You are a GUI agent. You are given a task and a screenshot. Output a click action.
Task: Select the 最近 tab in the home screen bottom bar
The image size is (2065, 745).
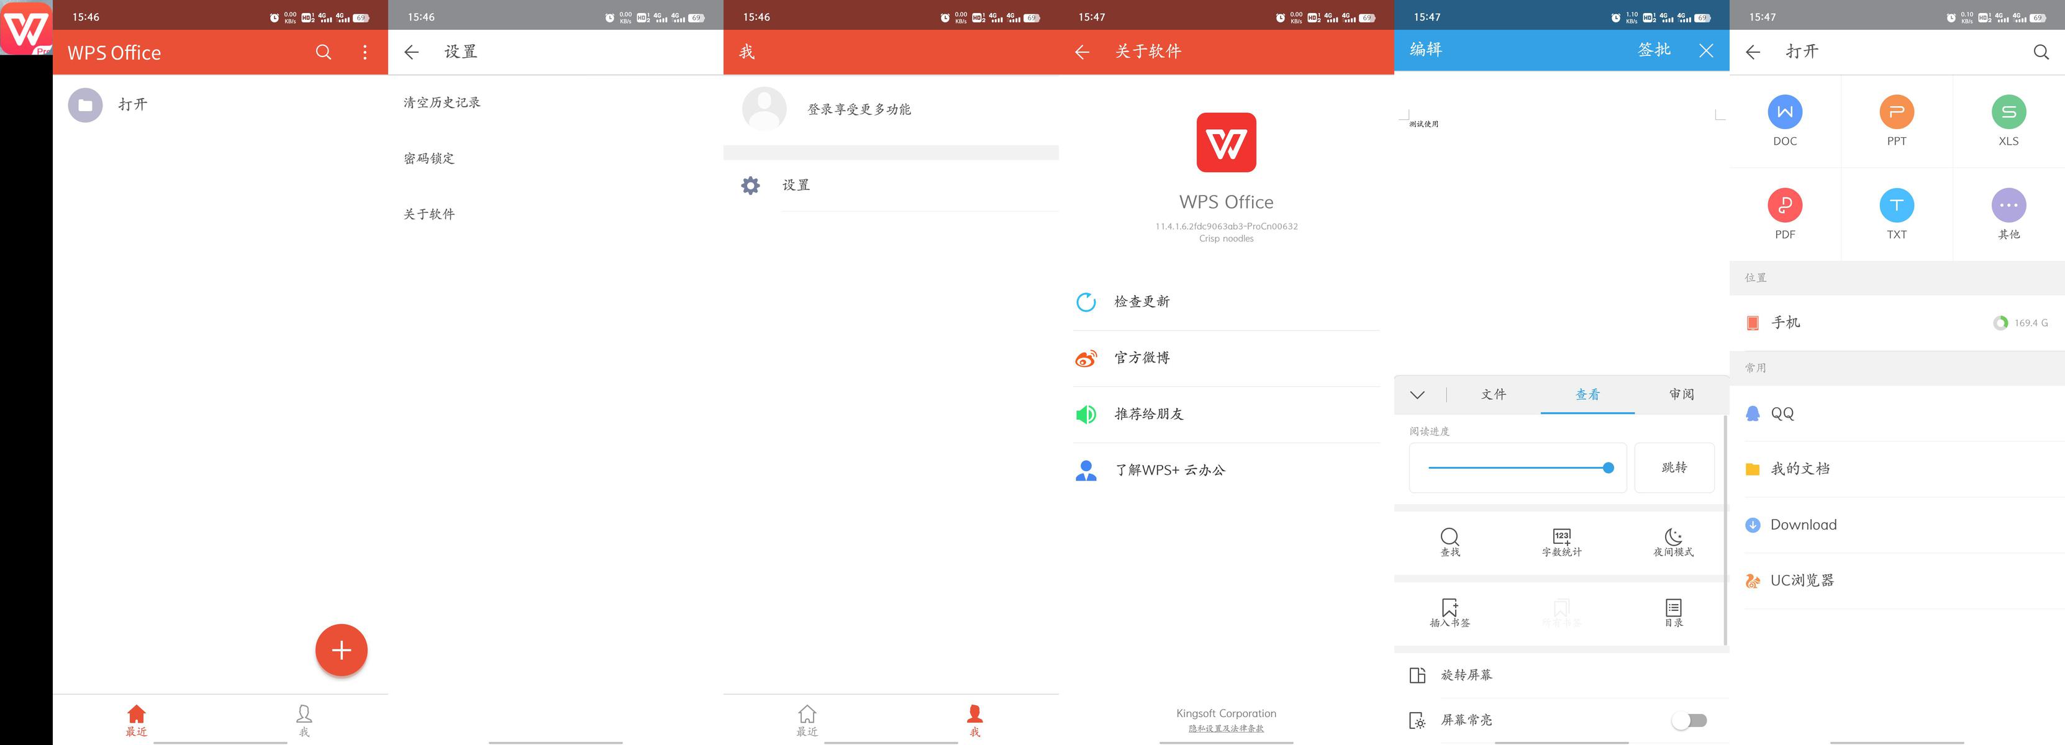[136, 720]
